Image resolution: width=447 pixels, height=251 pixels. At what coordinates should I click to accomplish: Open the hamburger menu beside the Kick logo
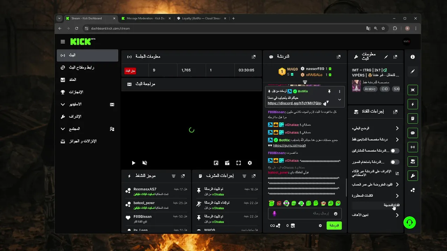pyautogui.click(x=63, y=42)
